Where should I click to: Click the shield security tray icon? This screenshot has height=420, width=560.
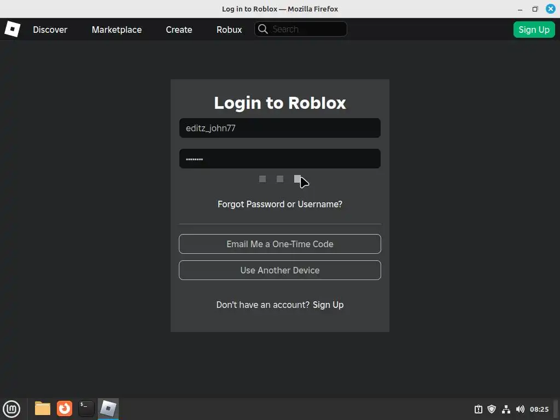tap(492, 409)
